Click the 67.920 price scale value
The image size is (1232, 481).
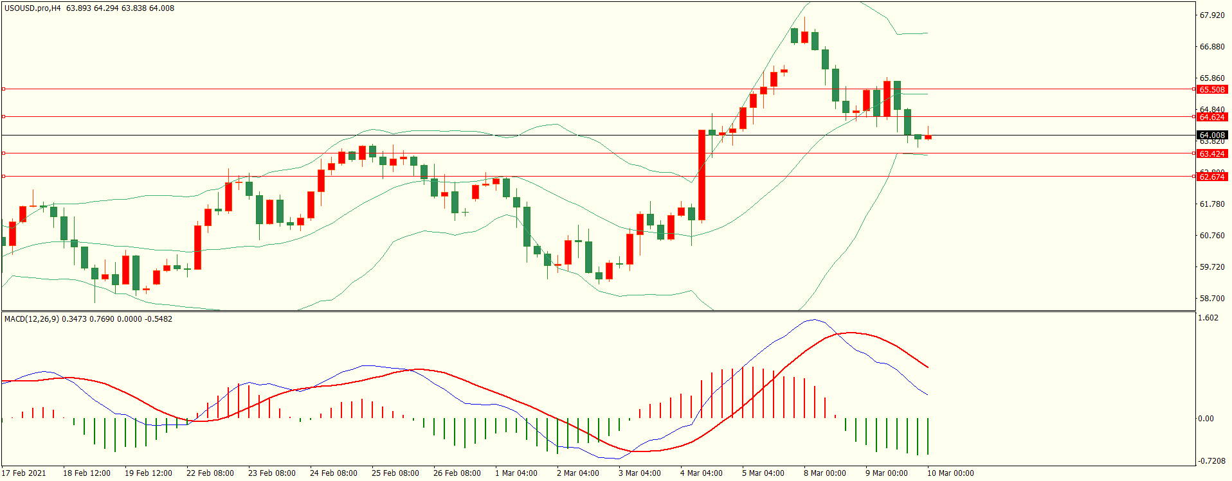pos(1212,15)
